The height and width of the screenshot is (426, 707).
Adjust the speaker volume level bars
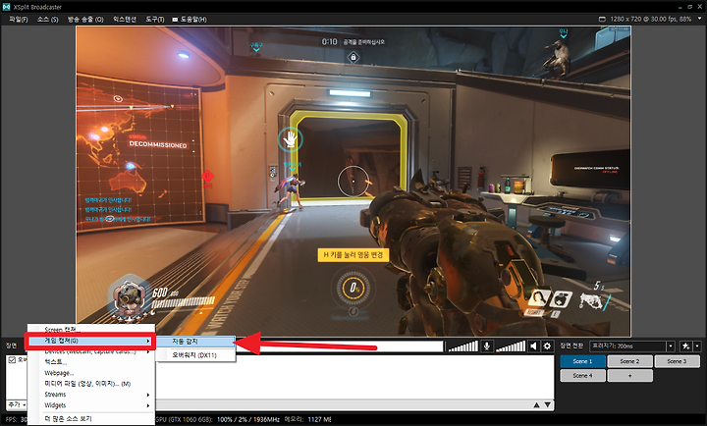pyautogui.click(x=511, y=346)
